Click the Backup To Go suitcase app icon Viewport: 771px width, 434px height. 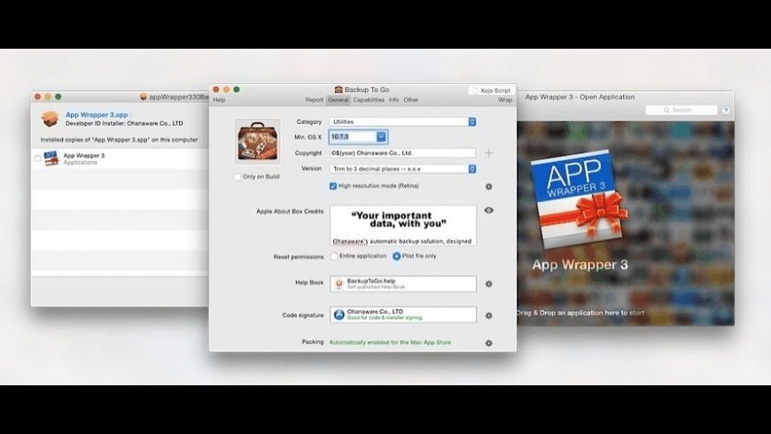(x=258, y=141)
